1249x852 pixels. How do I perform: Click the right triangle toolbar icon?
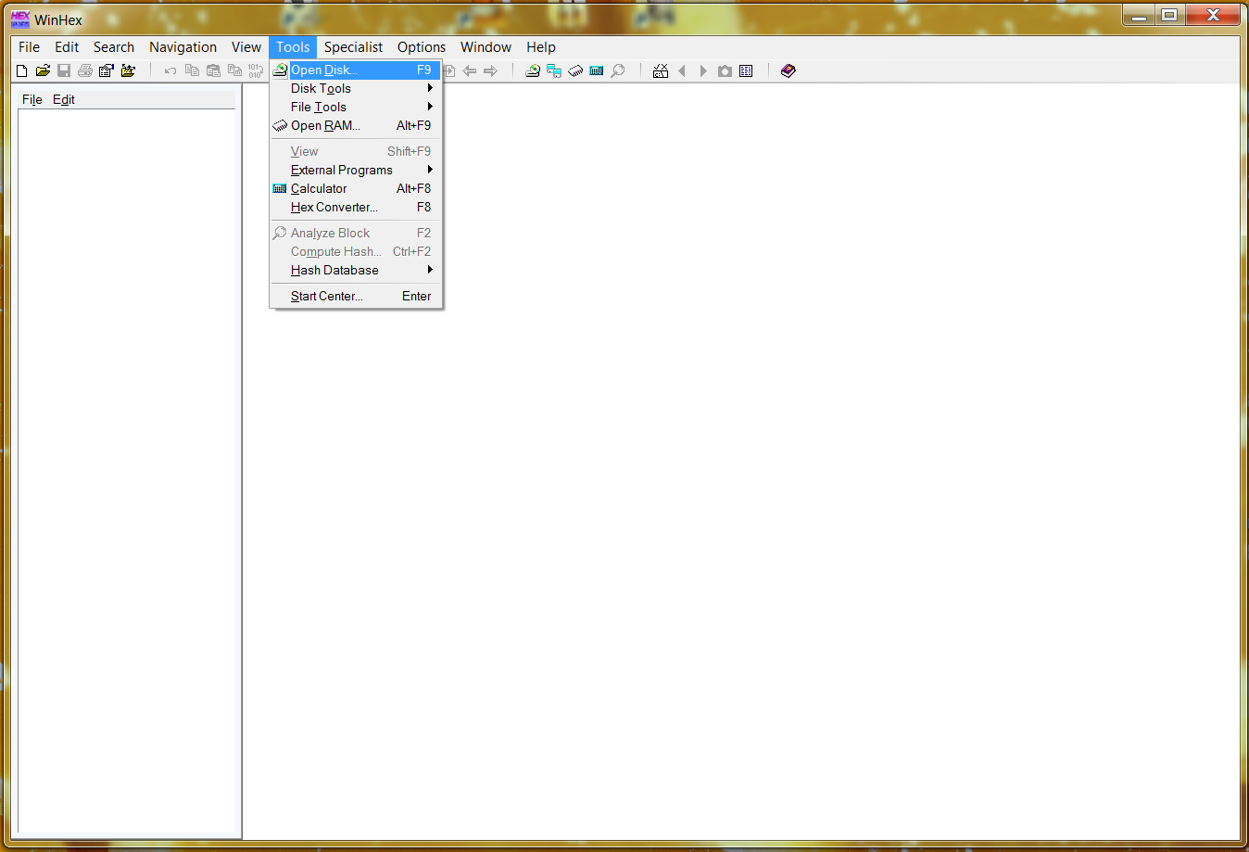tap(703, 70)
